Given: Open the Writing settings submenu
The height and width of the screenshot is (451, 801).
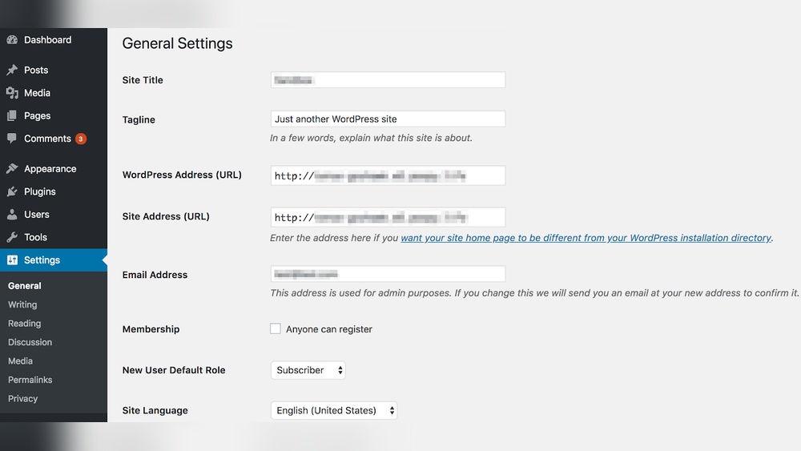Looking at the screenshot, I should (22, 304).
